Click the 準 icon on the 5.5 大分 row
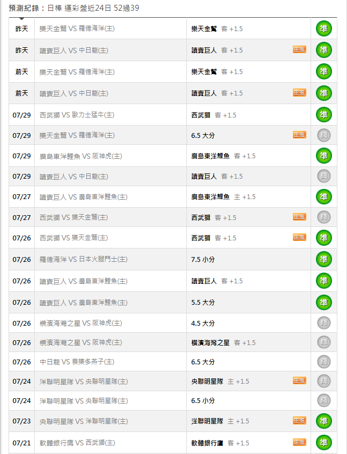 coord(323,303)
